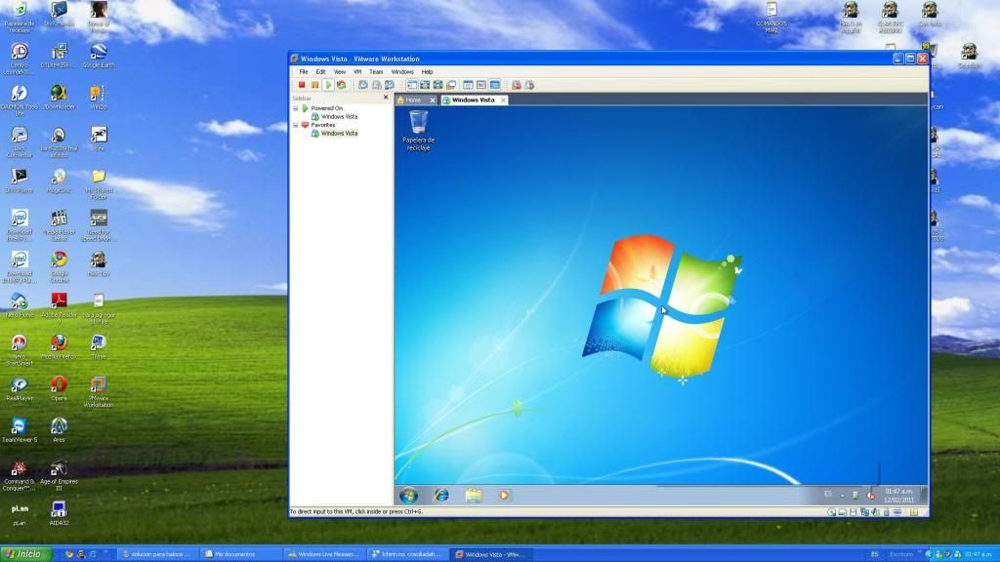1000x562 pixels.
Task: Select the Powered On folder label
Action: pyautogui.click(x=326, y=108)
